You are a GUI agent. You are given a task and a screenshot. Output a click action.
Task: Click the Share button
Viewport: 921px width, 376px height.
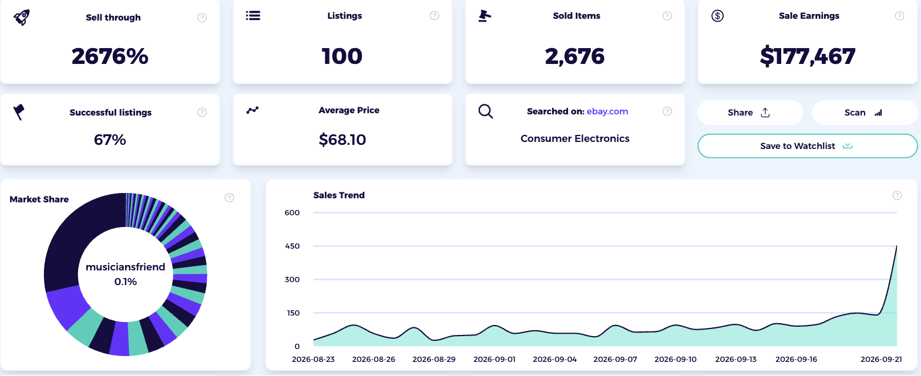[x=750, y=113]
